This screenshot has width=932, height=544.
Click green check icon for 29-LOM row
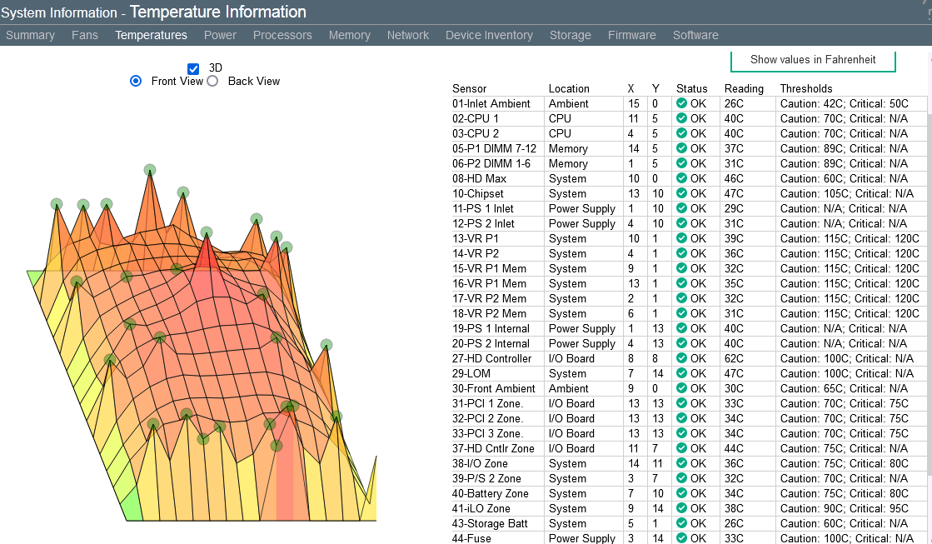[681, 373]
